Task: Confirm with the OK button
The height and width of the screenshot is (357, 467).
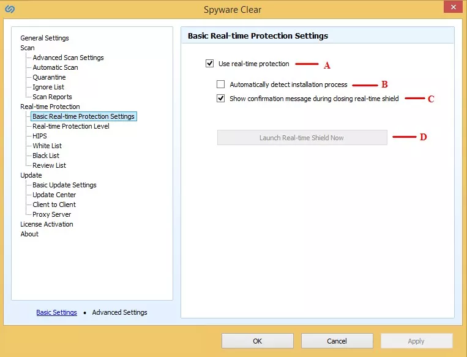Action: (258, 341)
